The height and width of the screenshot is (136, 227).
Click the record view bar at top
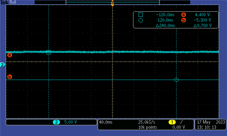(x=112, y=2)
